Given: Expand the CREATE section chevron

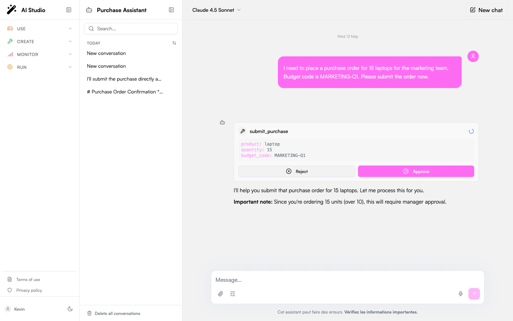Looking at the screenshot, I should [70, 41].
